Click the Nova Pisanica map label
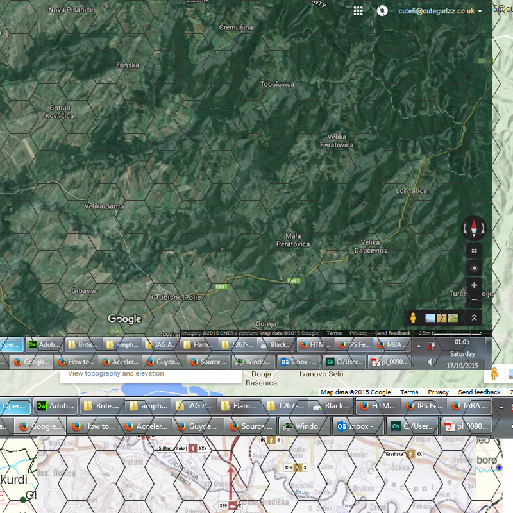Image resolution: width=513 pixels, height=513 pixels. 71,10
